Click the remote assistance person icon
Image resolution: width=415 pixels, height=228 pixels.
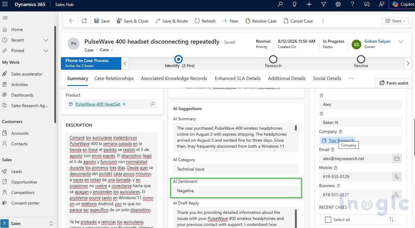pos(382,4)
